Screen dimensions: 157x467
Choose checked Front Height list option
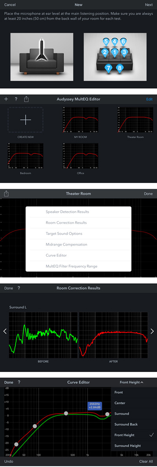tap(134, 435)
